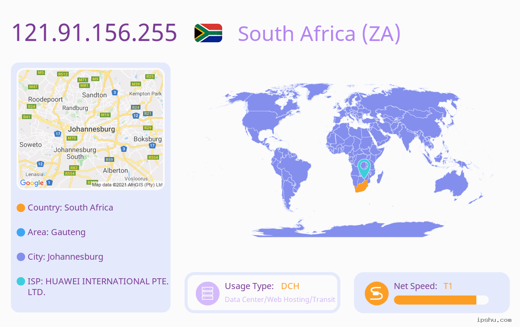
Task: Click the DCH usage type value
Action: [x=290, y=286]
